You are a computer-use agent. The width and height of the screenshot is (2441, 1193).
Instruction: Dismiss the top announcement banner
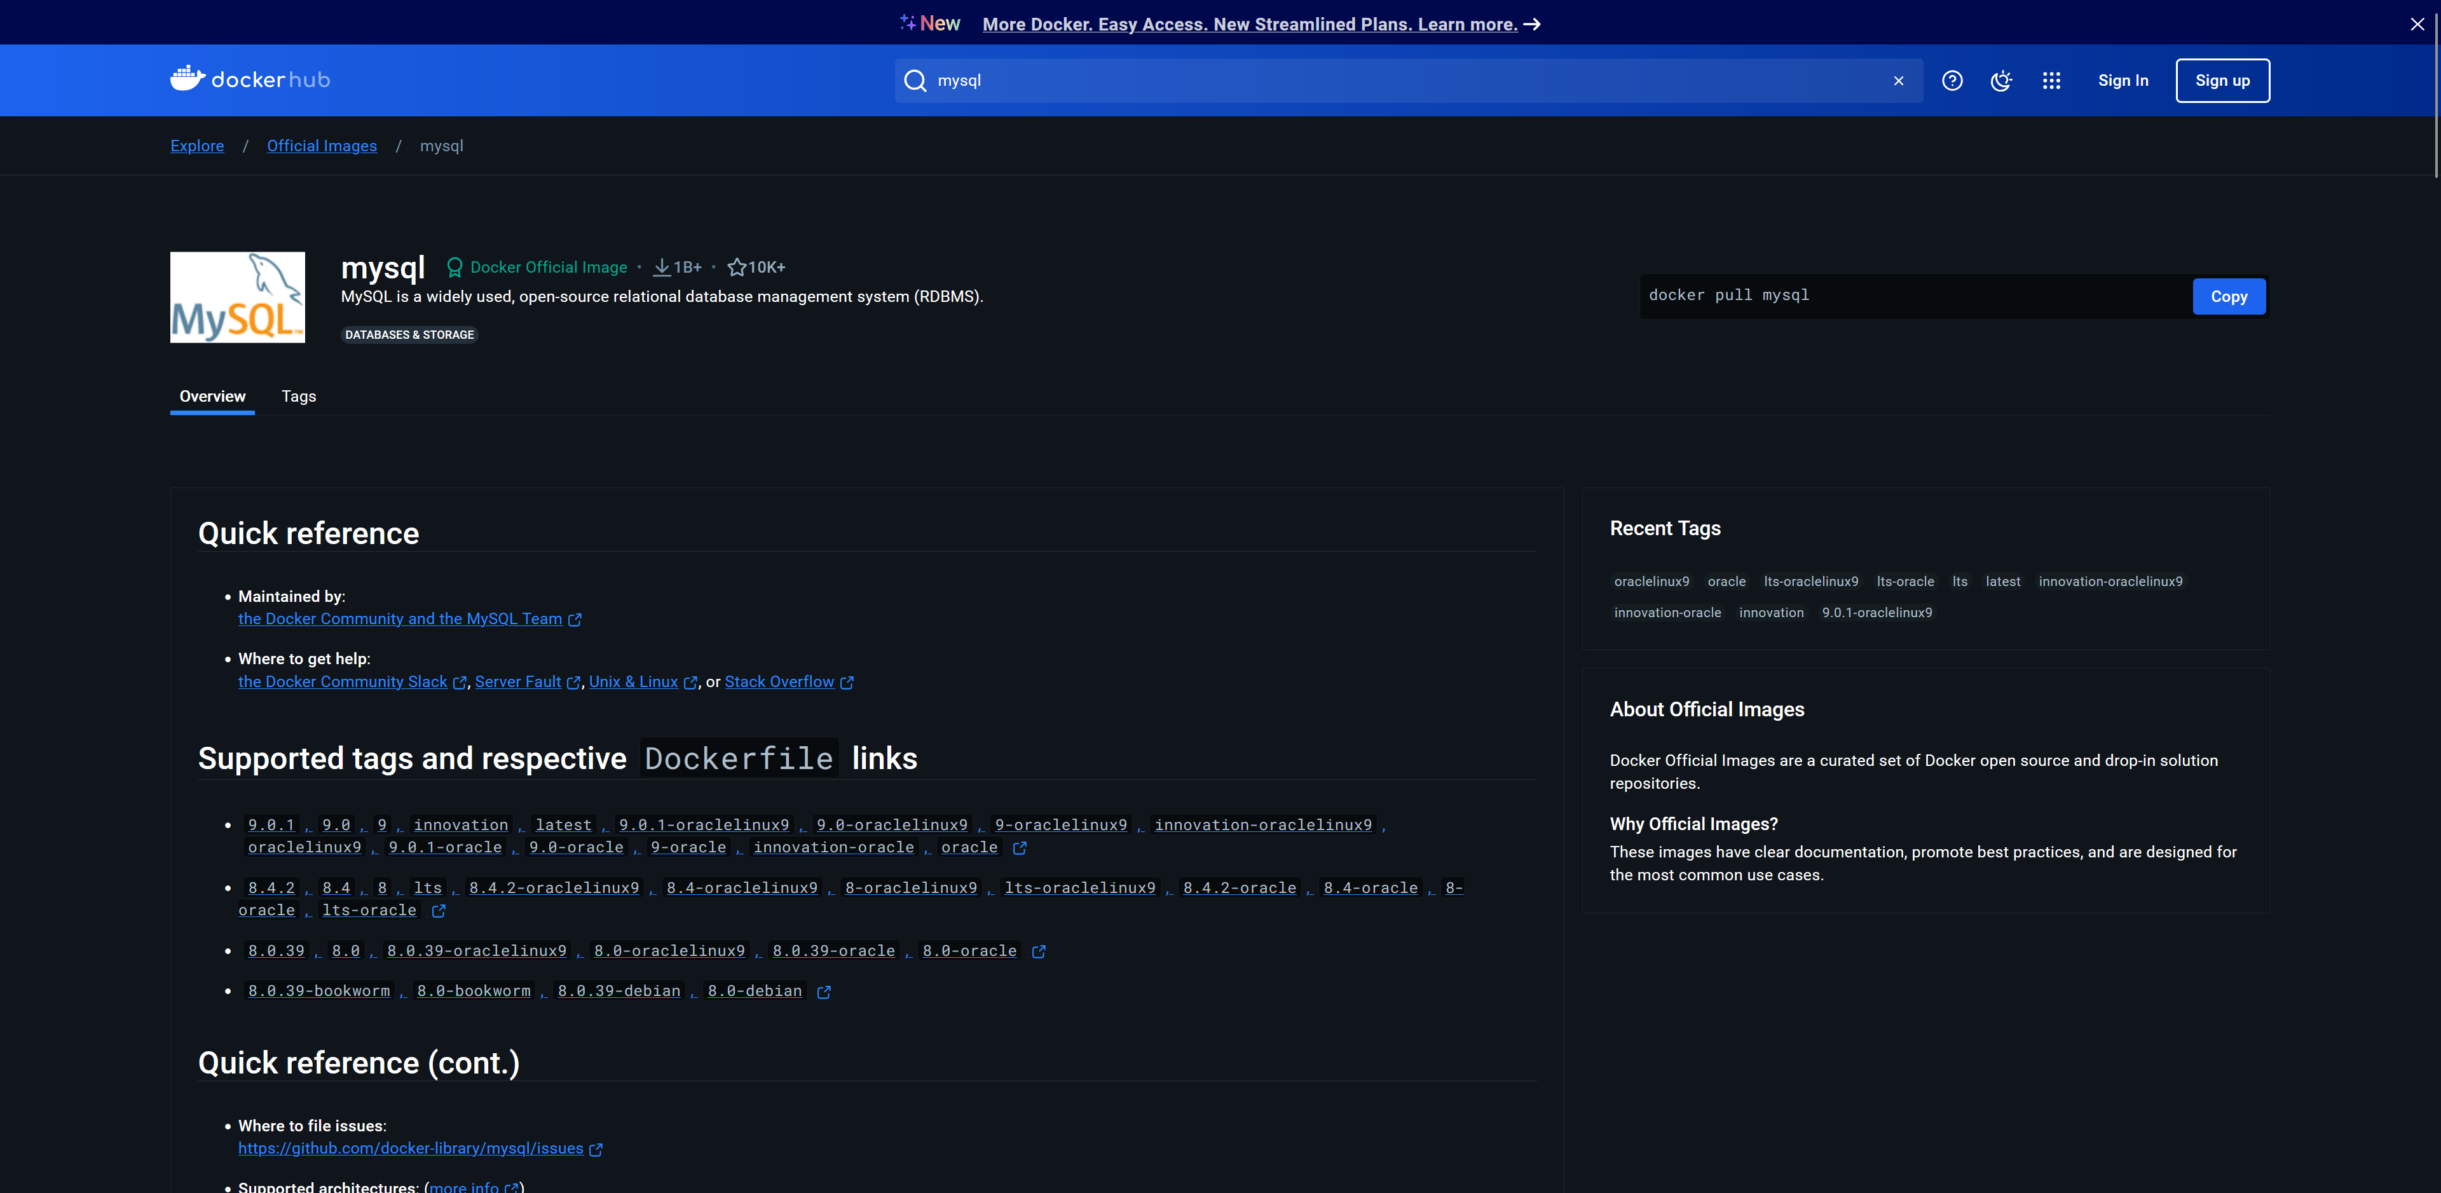click(x=2417, y=24)
